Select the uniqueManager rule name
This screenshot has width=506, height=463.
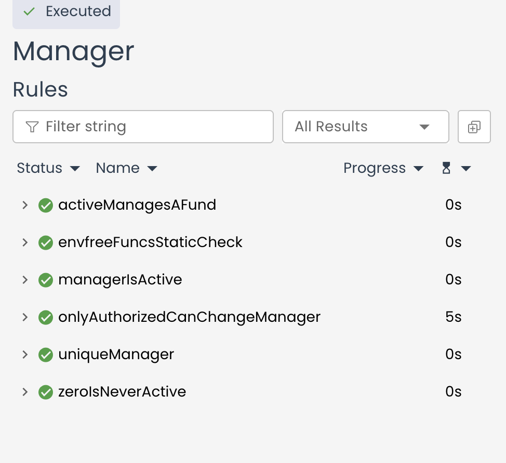[116, 355]
